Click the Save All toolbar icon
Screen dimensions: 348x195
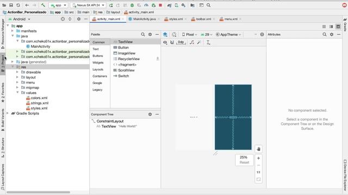(11, 5)
